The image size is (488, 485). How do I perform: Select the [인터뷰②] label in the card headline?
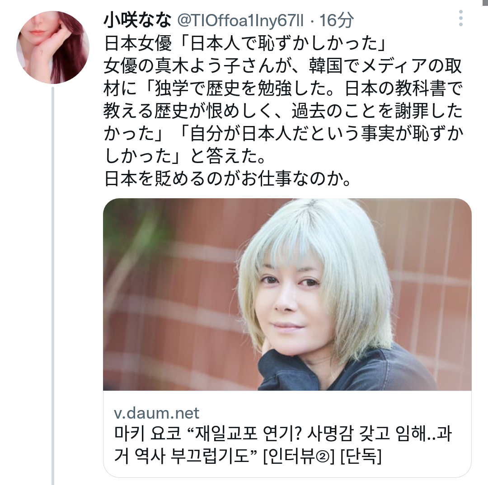click(299, 457)
